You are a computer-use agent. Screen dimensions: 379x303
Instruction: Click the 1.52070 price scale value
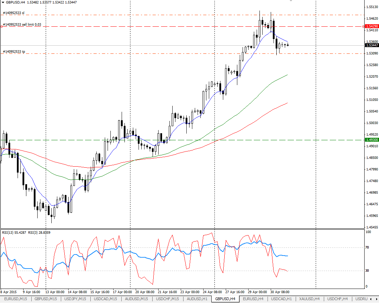click(x=372, y=76)
